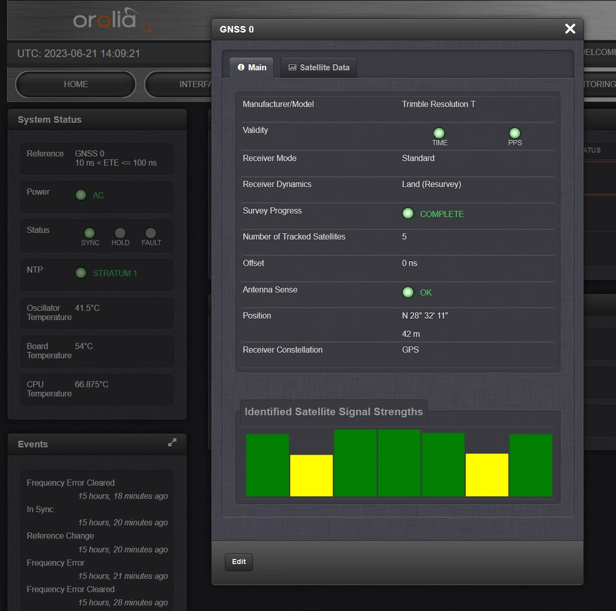Image resolution: width=616 pixels, height=611 pixels.
Task: Click the 'Frequency Error' event from 21 minutes
Action: coord(55,563)
